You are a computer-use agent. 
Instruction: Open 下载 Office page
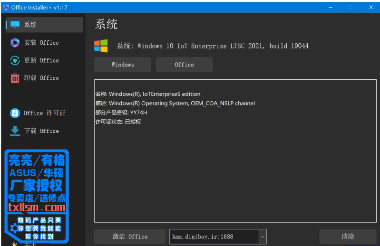tap(44, 131)
